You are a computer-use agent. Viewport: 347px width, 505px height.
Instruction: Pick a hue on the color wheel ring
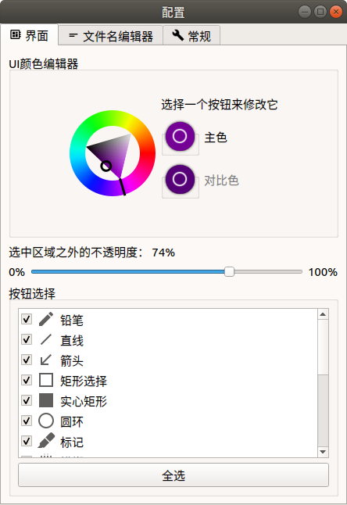coord(146,153)
